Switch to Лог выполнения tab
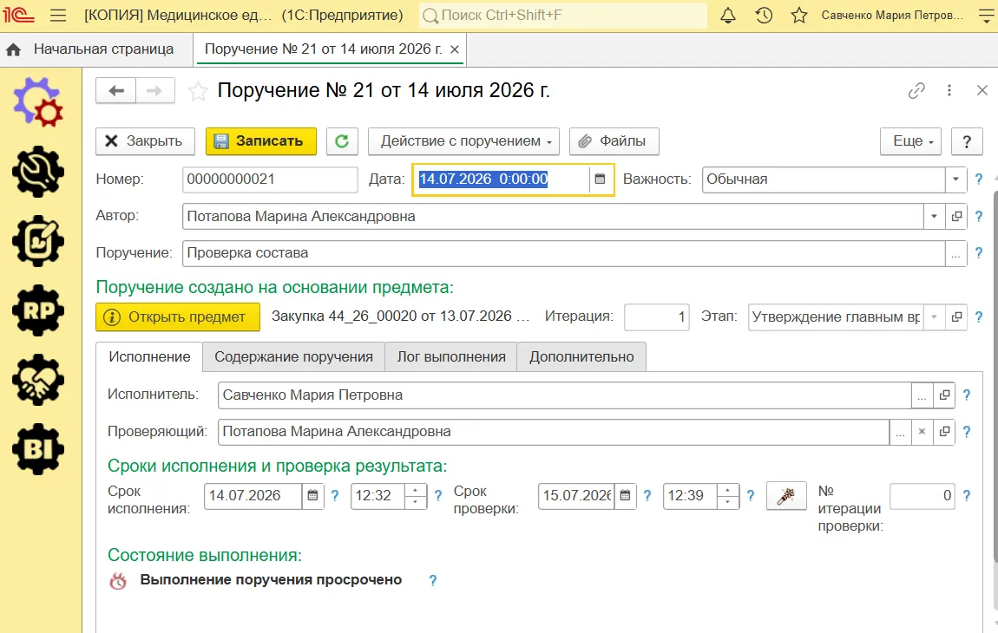Screen dimensions: 998x633 pyautogui.click(x=451, y=357)
